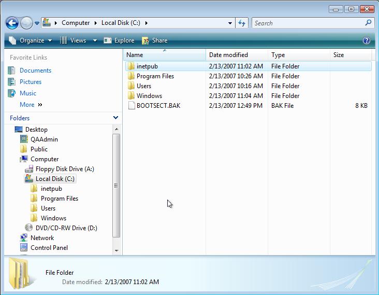Show More favorite links
Screen dimensions: 379x295
pos(31,105)
